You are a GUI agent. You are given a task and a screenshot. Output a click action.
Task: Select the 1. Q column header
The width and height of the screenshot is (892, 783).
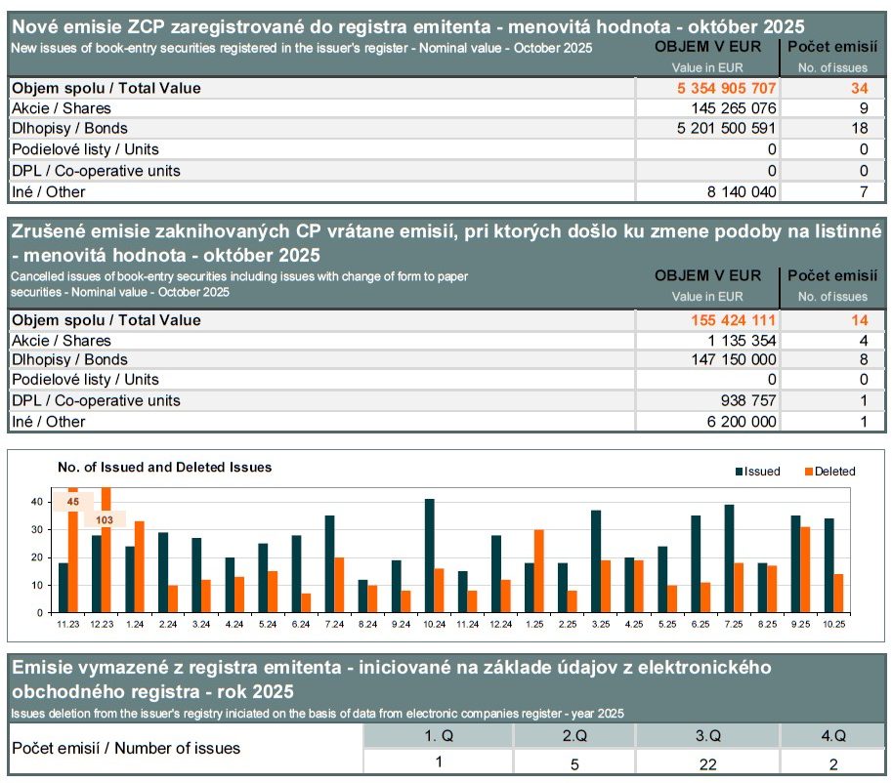coord(438,735)
